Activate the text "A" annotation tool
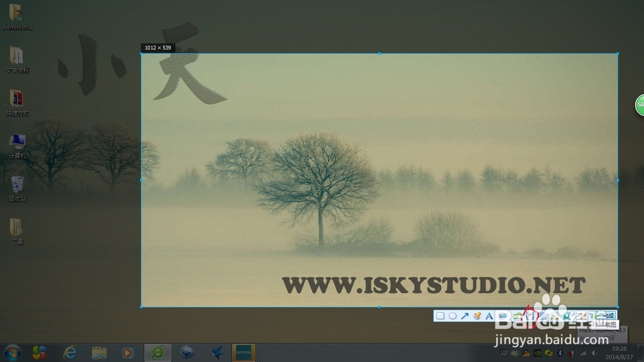The height and width of the screenshot is (362, 644). [489, 316]
